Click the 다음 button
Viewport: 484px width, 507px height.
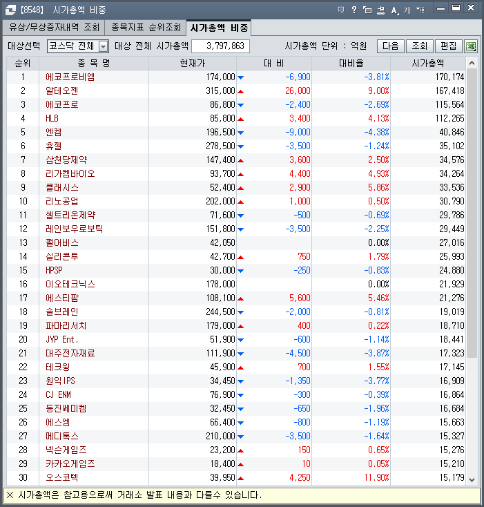[390, 46]
